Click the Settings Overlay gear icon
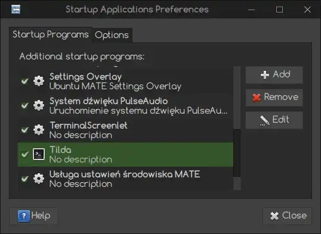The image size is (321, 234). coord(39,81)
